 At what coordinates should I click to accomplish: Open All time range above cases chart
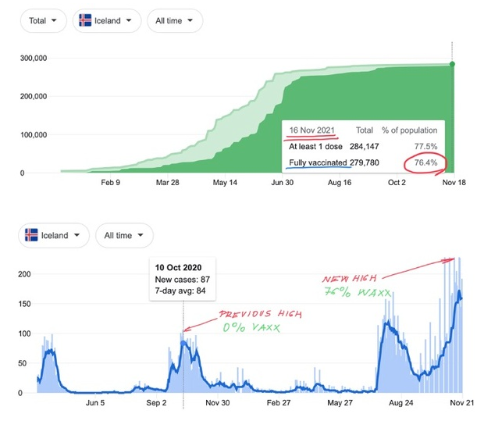124,235
